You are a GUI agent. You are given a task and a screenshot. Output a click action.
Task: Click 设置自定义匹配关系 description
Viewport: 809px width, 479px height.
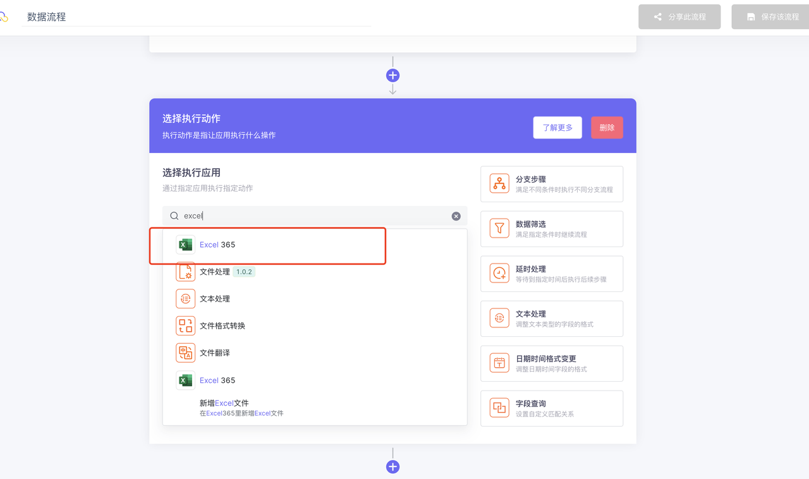coord(545,414)
